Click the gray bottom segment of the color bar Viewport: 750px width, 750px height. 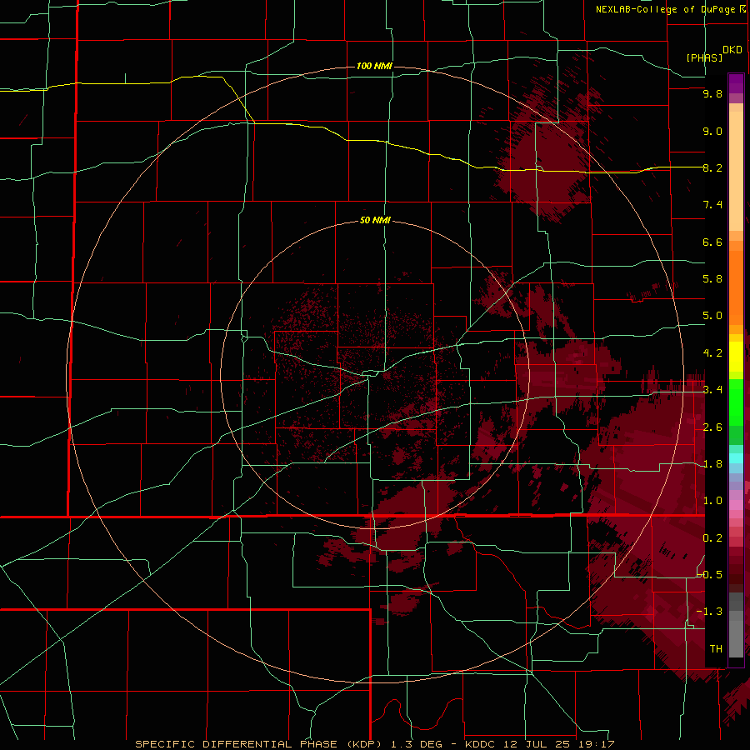(736, 634)
